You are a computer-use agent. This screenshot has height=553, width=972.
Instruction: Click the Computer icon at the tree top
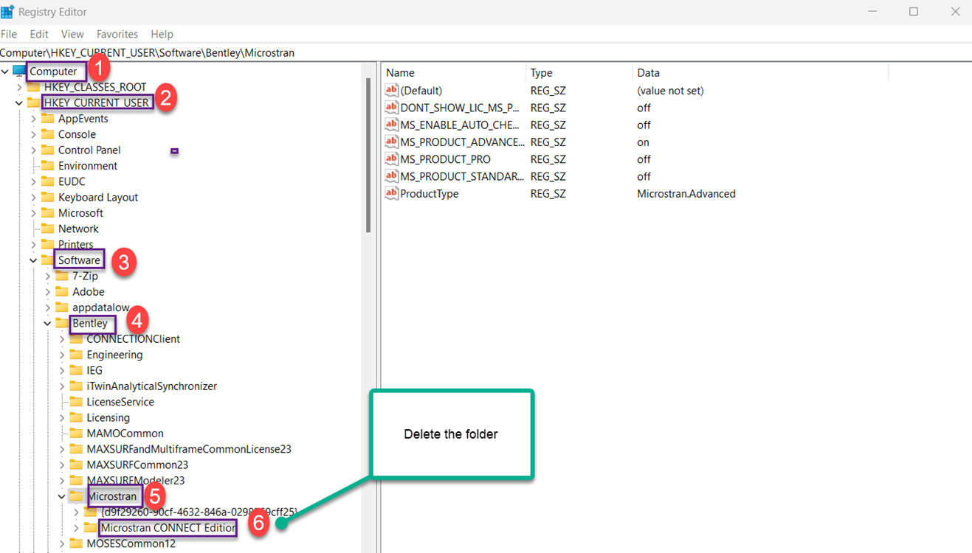18,70
